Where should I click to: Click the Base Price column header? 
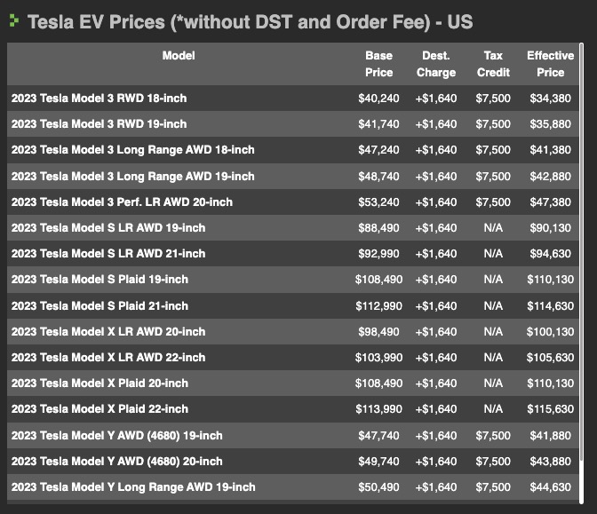pyautogui.click(x=378, y=64)
